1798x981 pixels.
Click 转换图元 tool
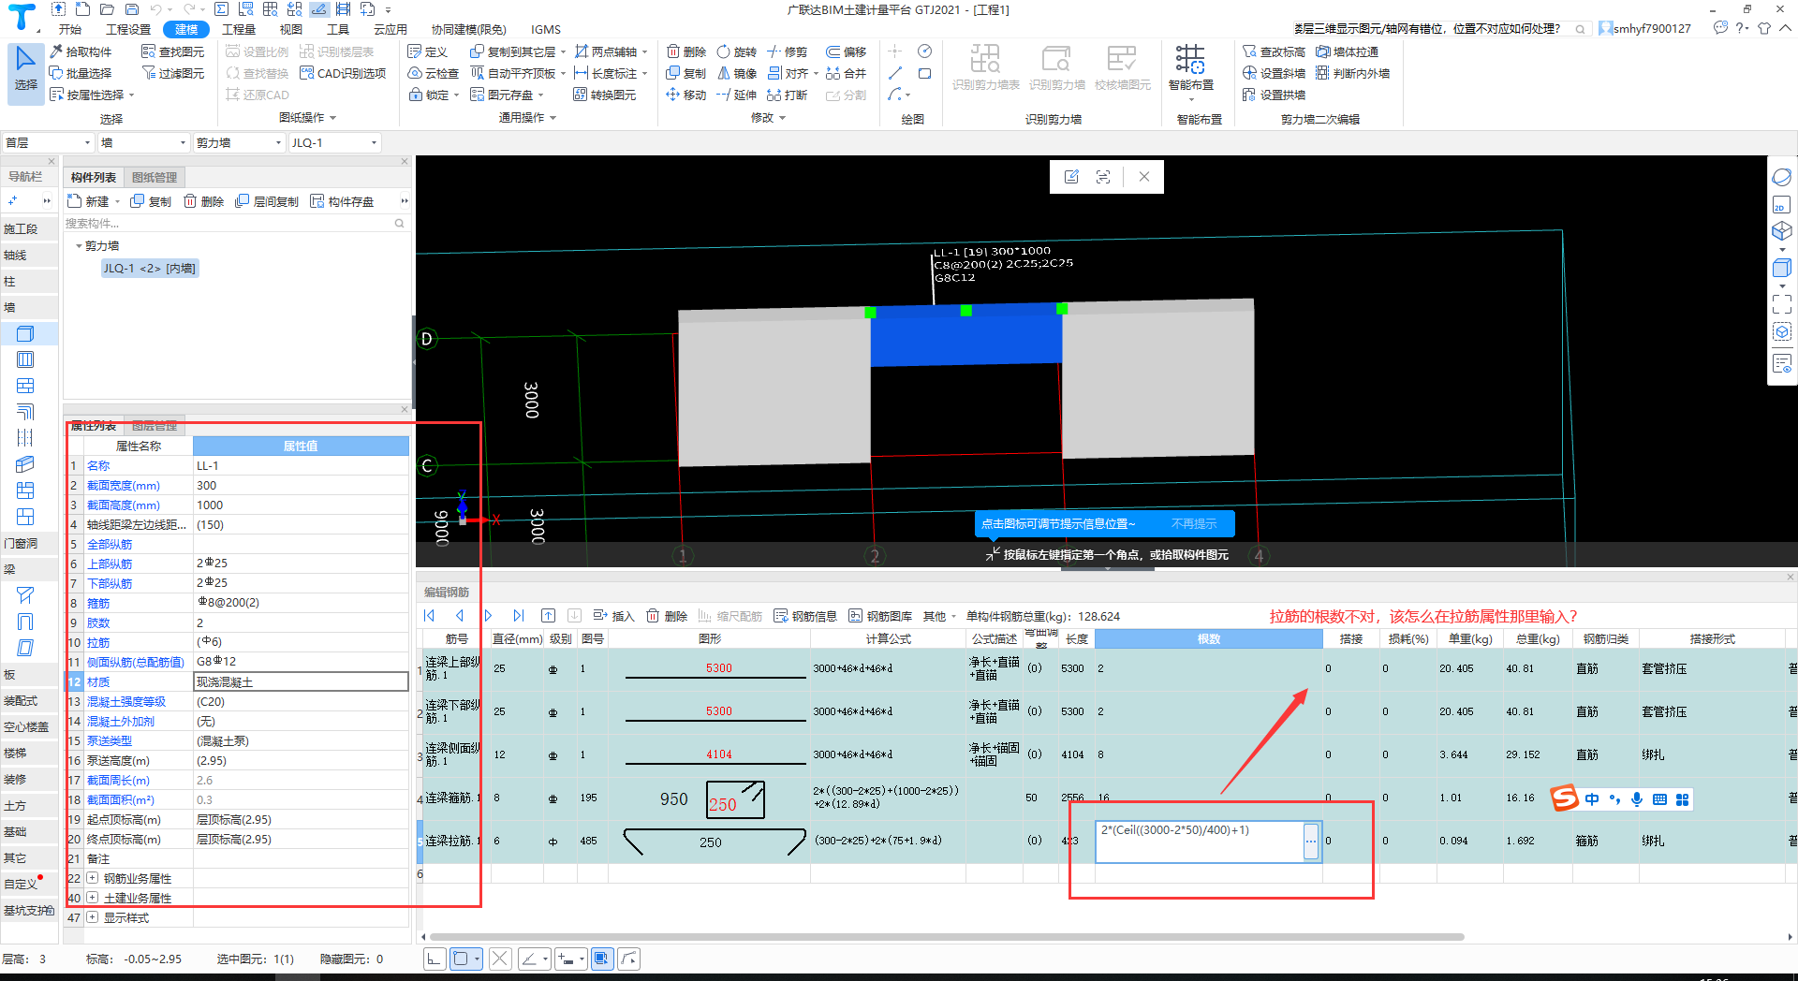[605, 95]
